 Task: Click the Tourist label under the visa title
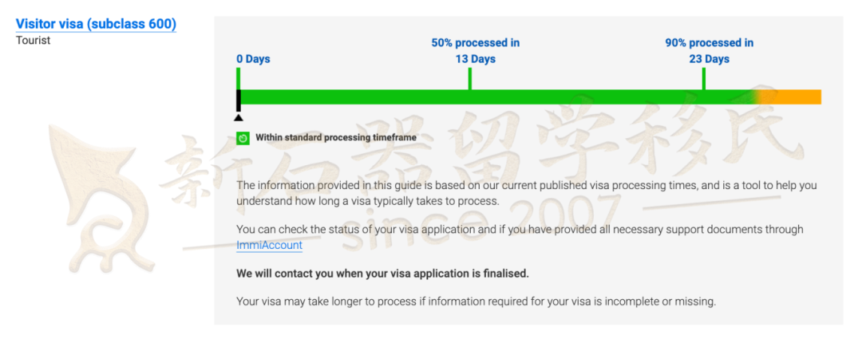coord(33,40)
